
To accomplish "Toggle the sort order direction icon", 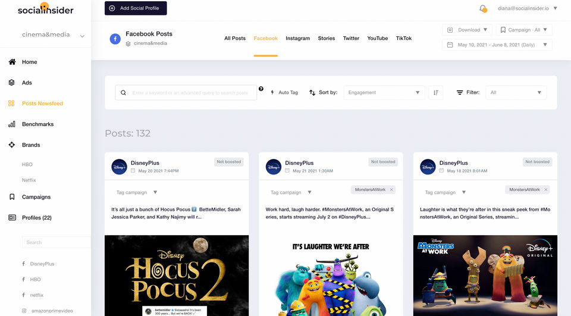I will [436, 93].
